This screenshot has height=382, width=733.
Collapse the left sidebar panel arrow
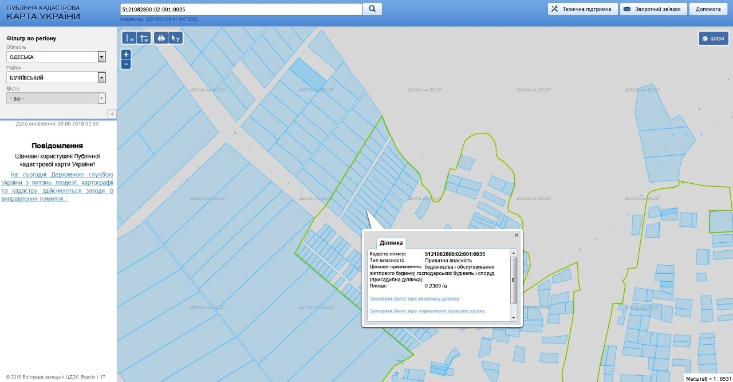(112, 114)
